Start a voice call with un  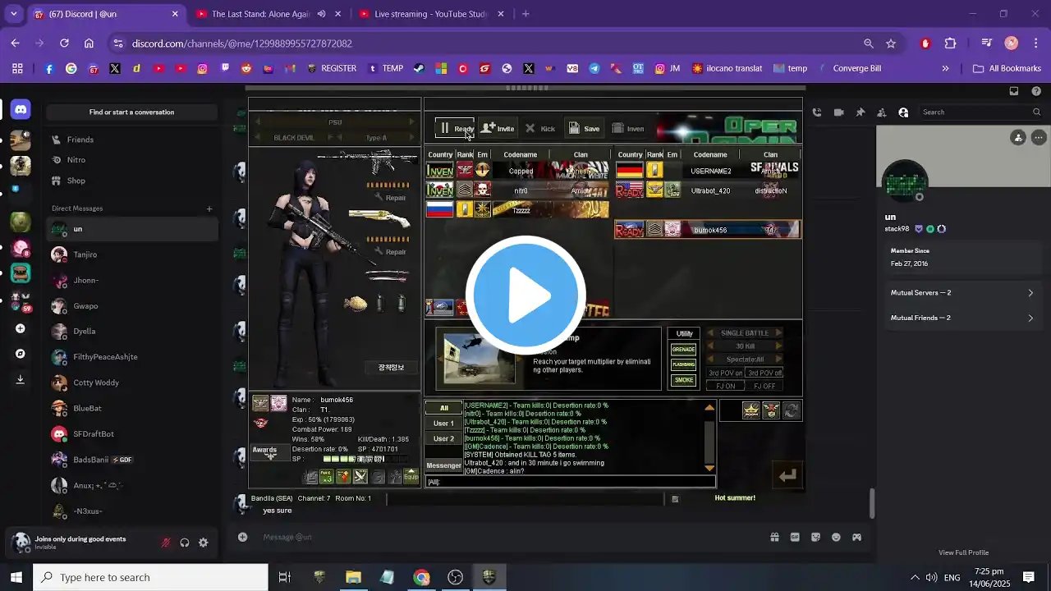click(817, 112)
